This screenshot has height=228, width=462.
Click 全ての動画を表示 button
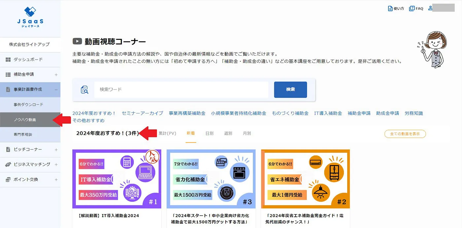coord(405,134)
